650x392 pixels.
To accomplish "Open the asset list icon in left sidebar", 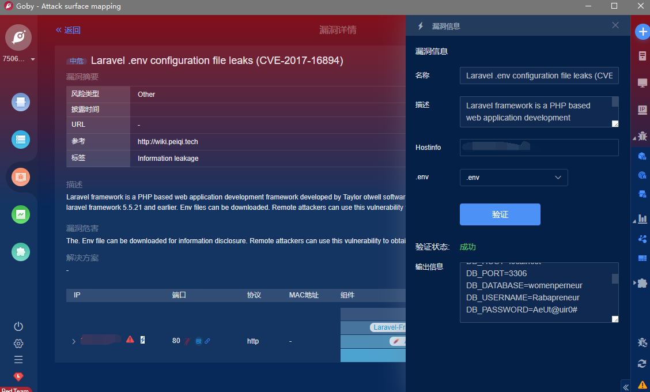I will pos(21,139).
